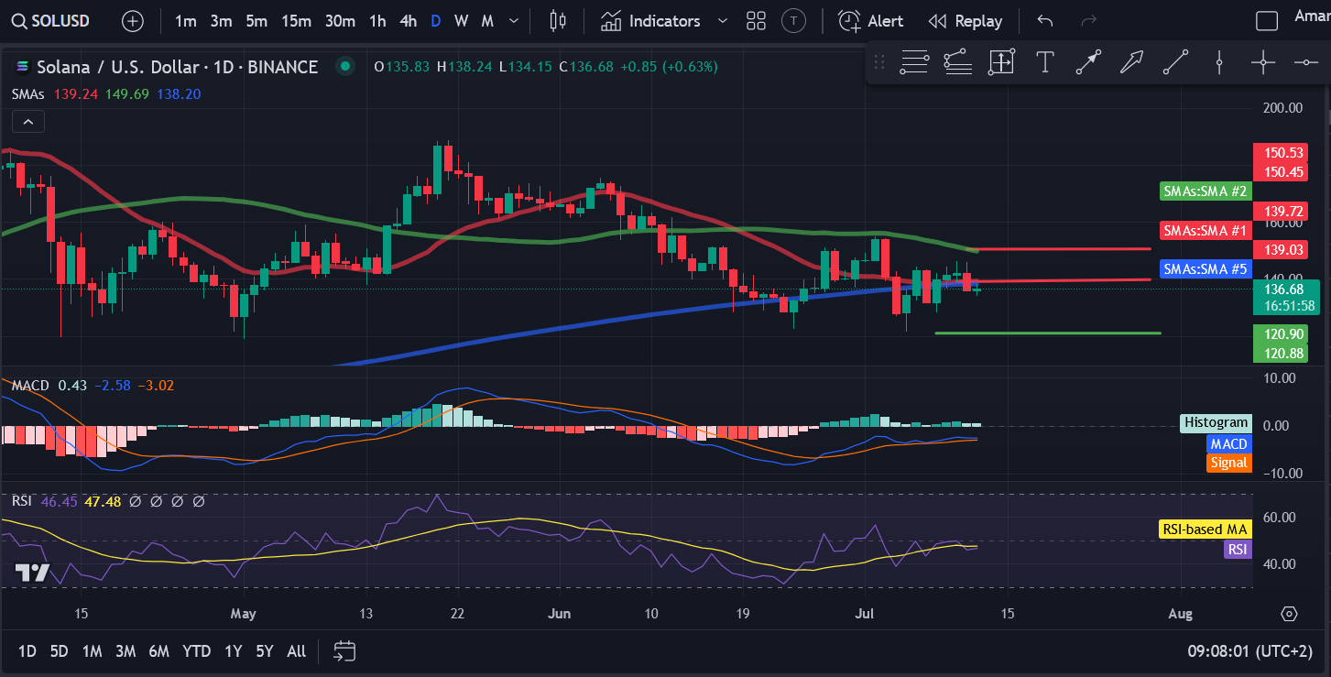Viewport: 1331px width, 677px height.
Task: Select the Horizontal Line drawing tool
Action: (x=1305, y=62)
